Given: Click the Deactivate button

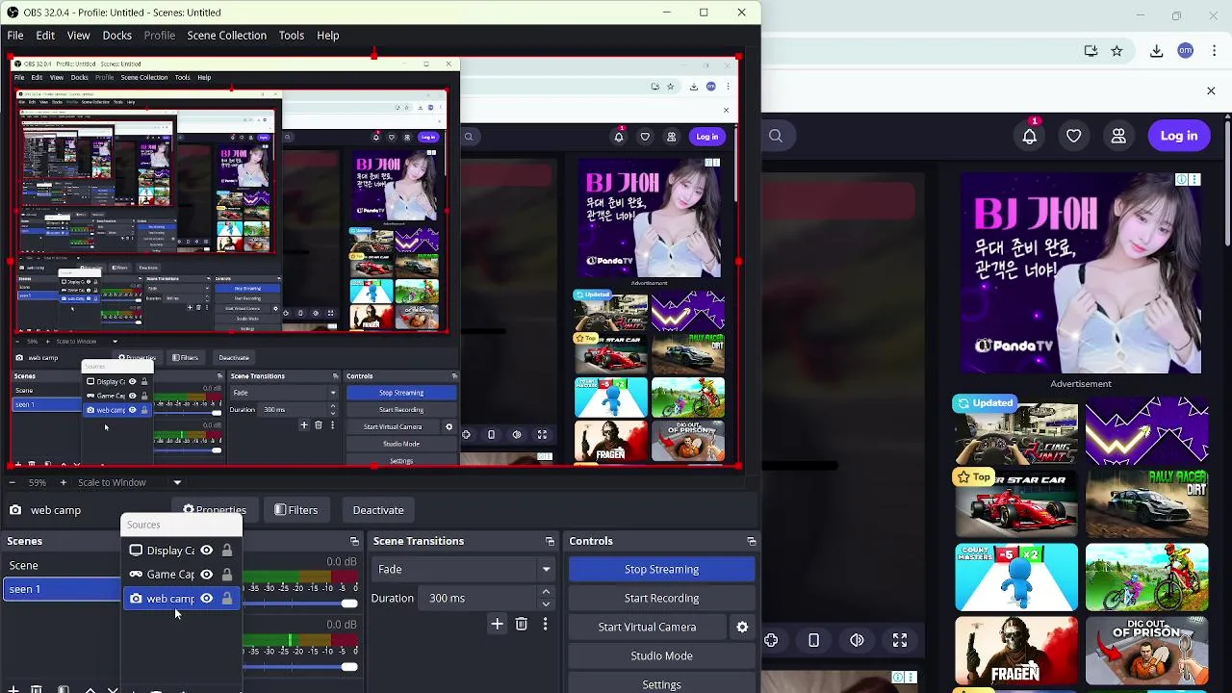Looking at the screenshot, I should pyautogui.click(x=377, y=510).
